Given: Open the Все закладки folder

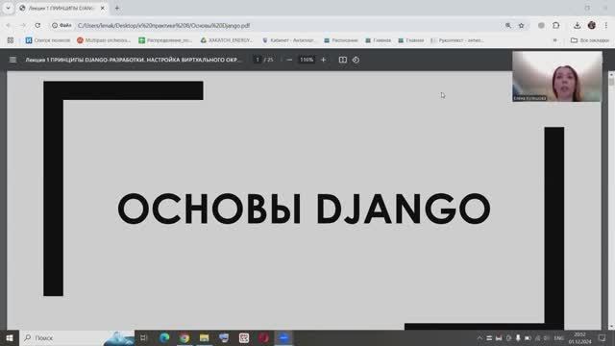Looking at the screenshot, I should tap(589, 40).
